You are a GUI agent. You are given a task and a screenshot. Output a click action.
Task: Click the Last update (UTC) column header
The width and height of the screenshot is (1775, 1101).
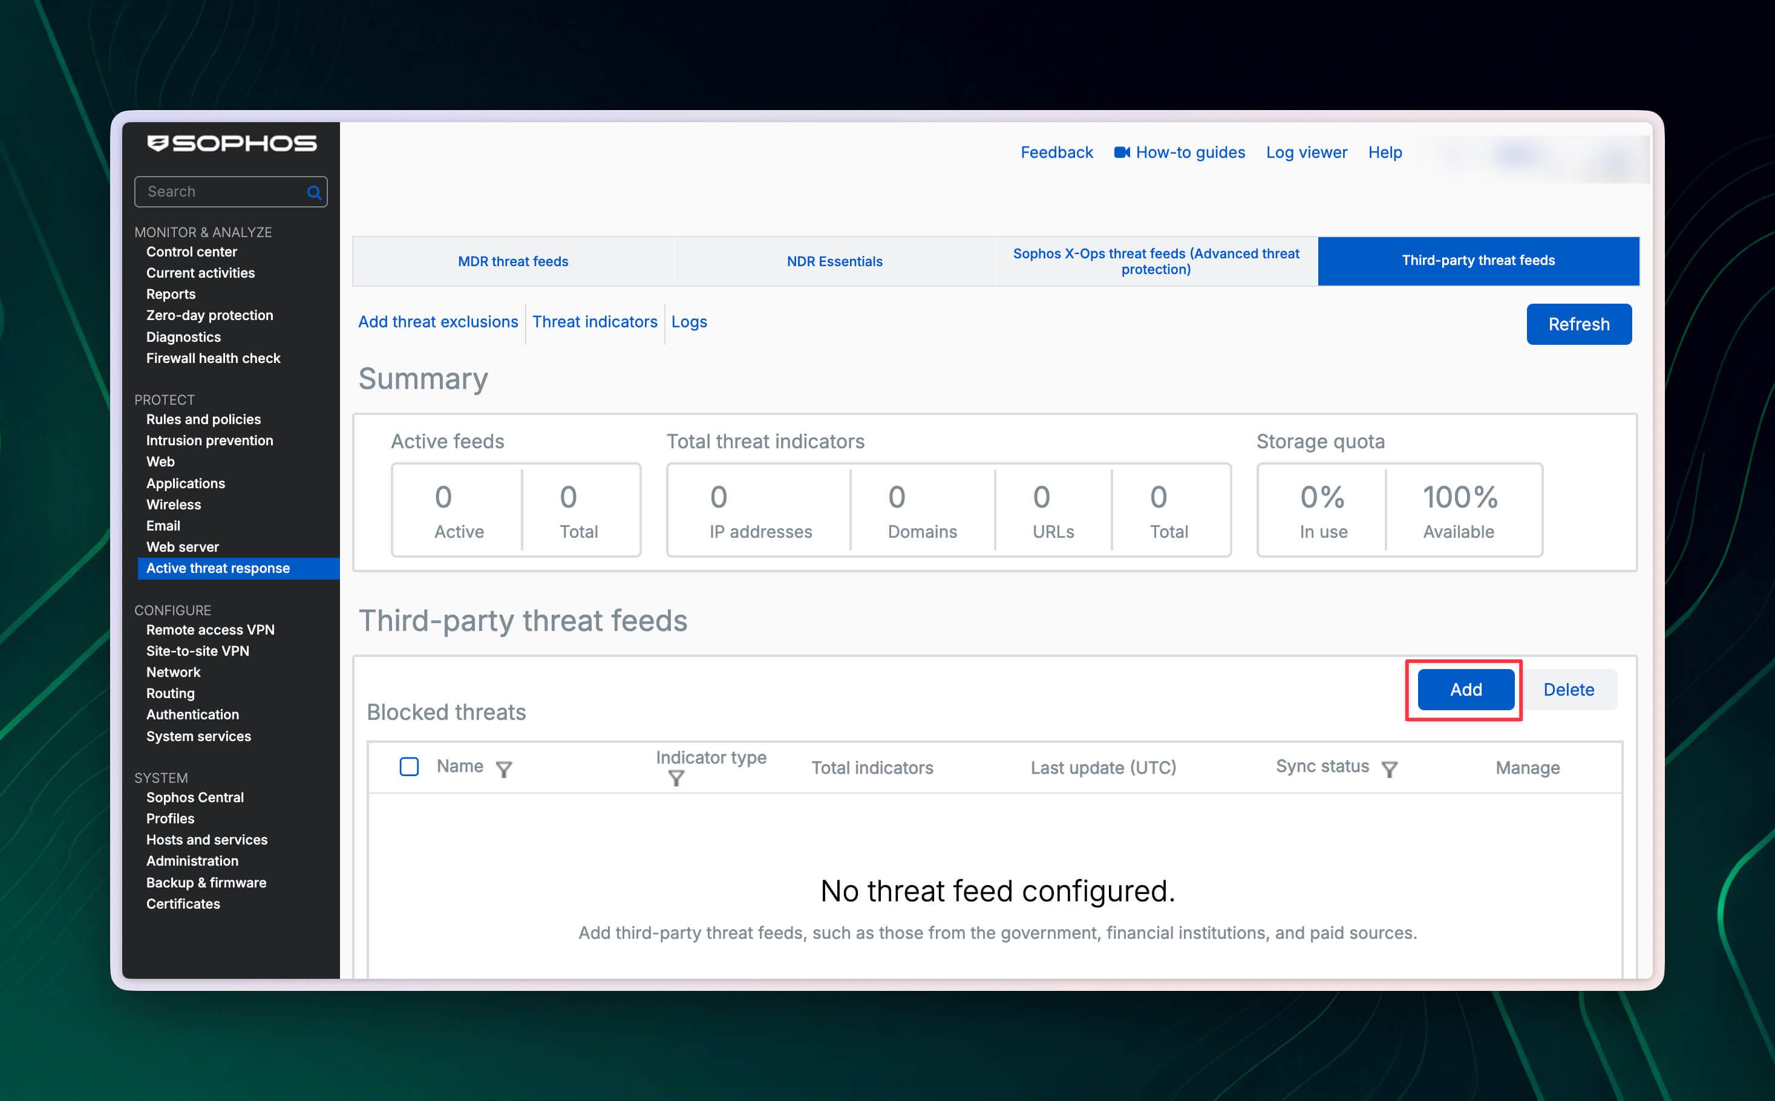tap(1103, 768)
